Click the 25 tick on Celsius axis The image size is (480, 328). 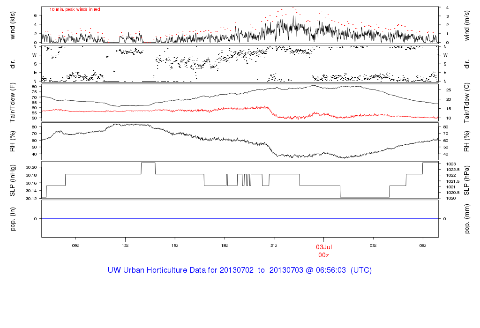point(449,90)
